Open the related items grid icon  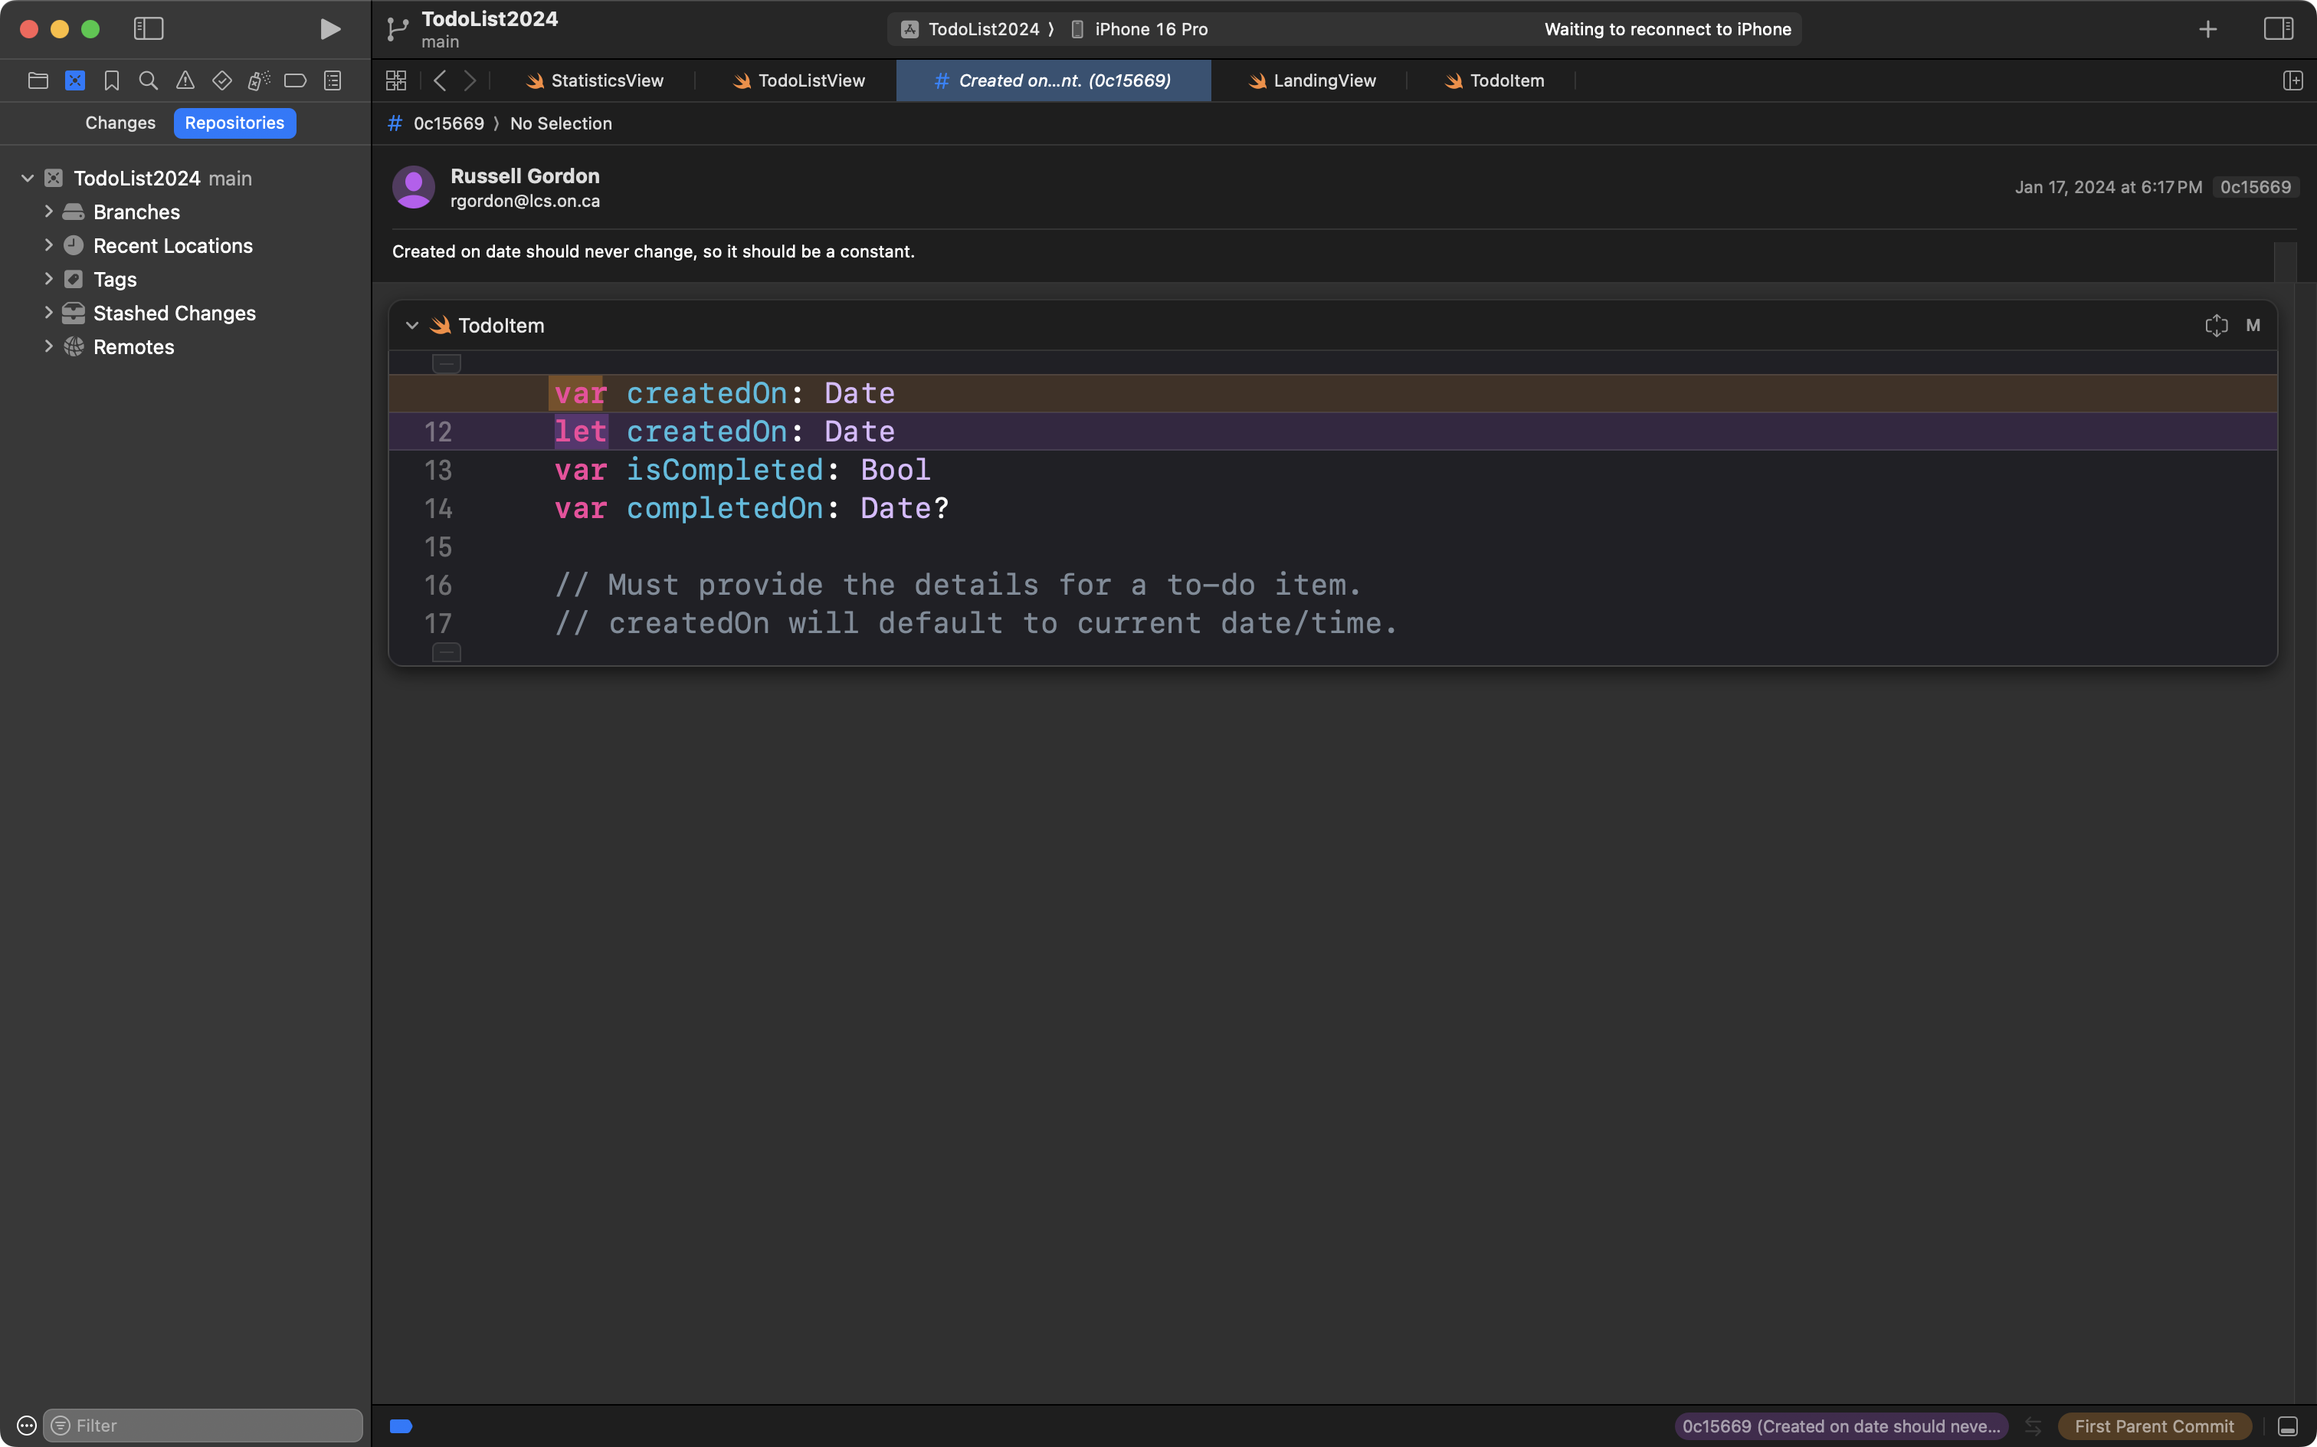[x=396, y=80]
